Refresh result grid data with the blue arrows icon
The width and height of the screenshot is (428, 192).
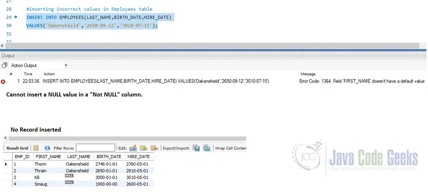point(47,148)
